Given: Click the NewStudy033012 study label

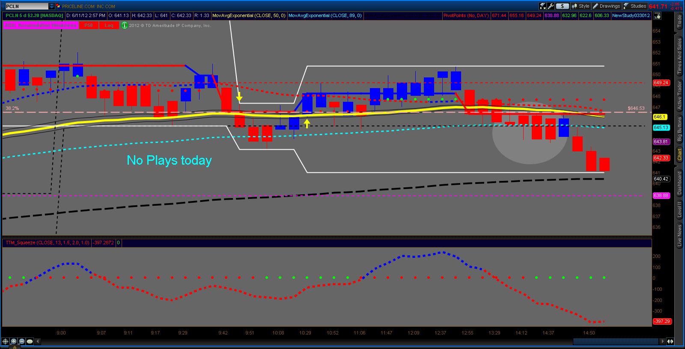Looking at the screenshot, I should [x=631, y=16].
